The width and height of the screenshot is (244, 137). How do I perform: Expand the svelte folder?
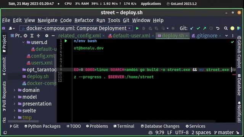pyautogui.click(x=14, y=111)
